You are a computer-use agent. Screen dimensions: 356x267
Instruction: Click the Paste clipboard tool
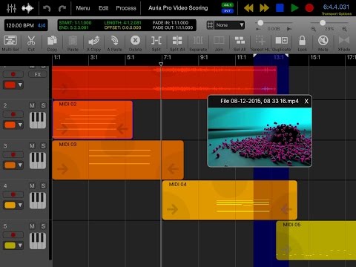73,43
